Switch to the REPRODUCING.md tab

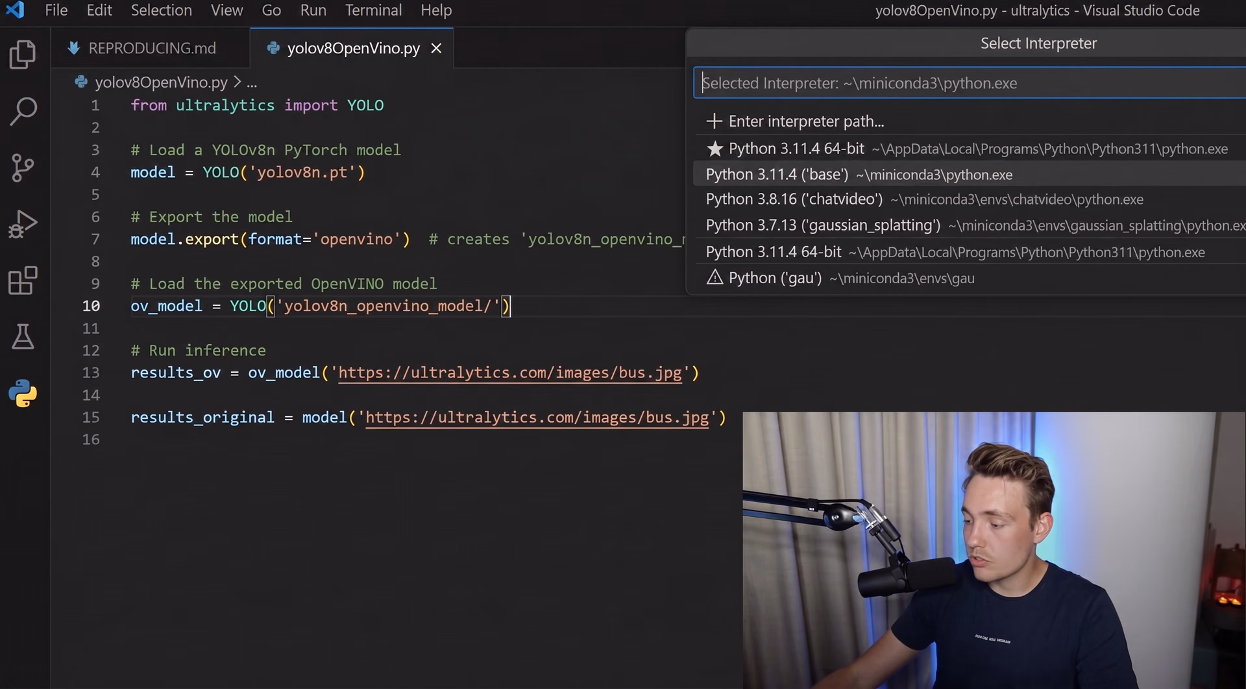pyautogui.click(x=151, y=48)
